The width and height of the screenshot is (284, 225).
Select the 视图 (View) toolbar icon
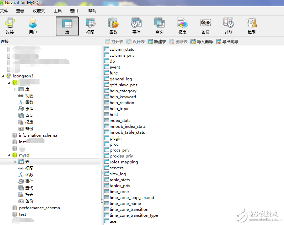[x=90, y=26]
